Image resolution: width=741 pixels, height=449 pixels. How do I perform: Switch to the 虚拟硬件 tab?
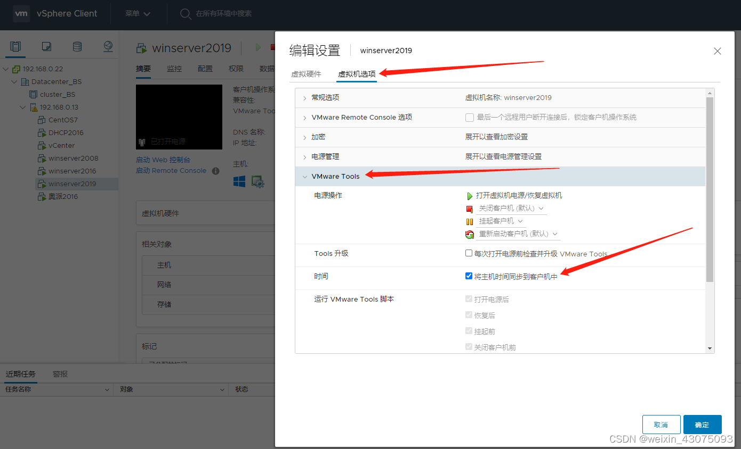click(306, 74)
